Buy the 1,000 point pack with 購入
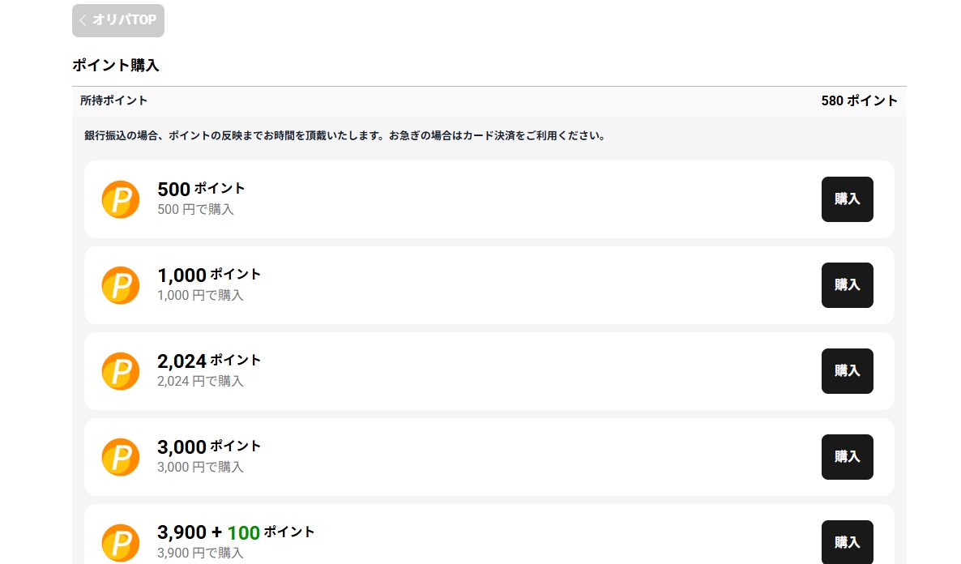Image resolution: width=961 pixels, height=564 pixels. (847, 285)
